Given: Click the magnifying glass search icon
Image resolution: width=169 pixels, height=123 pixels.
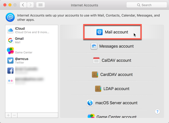Looking at the screenshot, I should point(139,5).
